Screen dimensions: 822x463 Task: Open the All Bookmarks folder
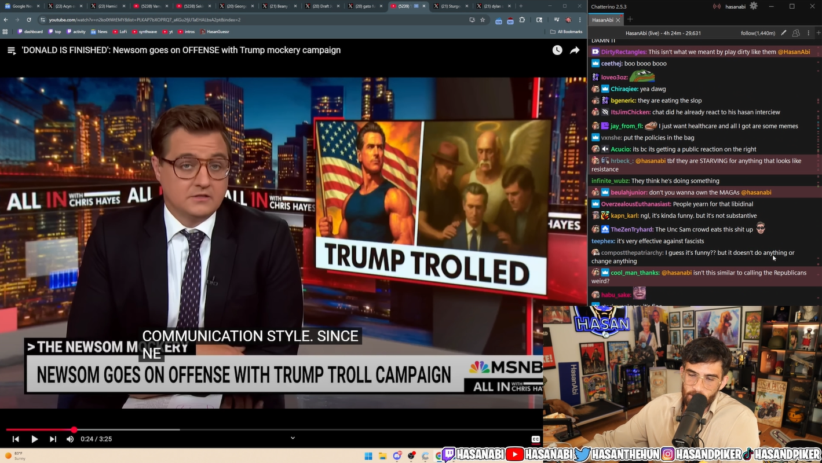567,32
